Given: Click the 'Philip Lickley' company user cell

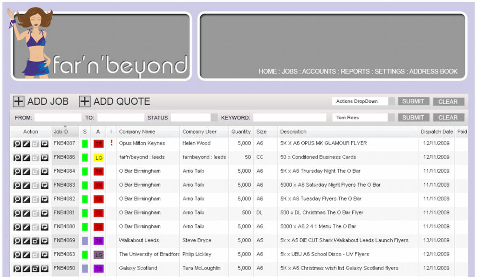Looking at the screenshot, I should coord(197,254).
